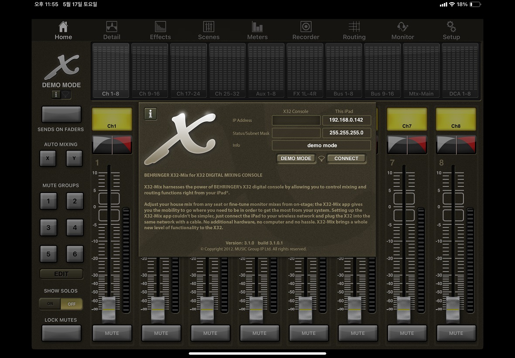Mute channel 6
Image resolution: width=515 pixels, height=358 pixels.
coord(358,333)
